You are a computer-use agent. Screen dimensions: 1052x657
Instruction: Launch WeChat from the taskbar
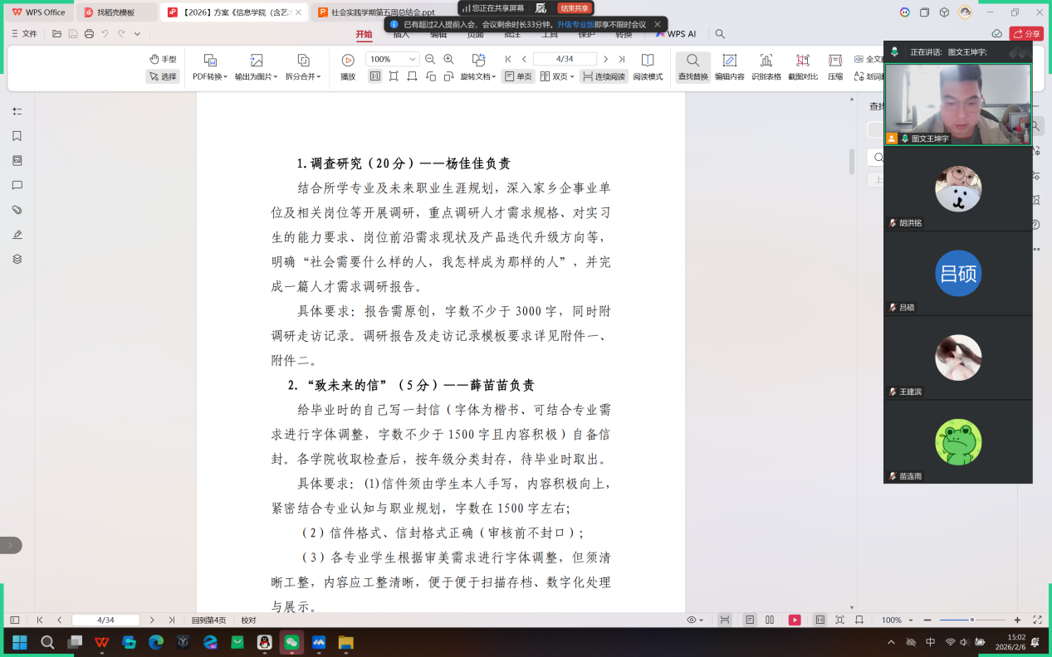[291, 642]
